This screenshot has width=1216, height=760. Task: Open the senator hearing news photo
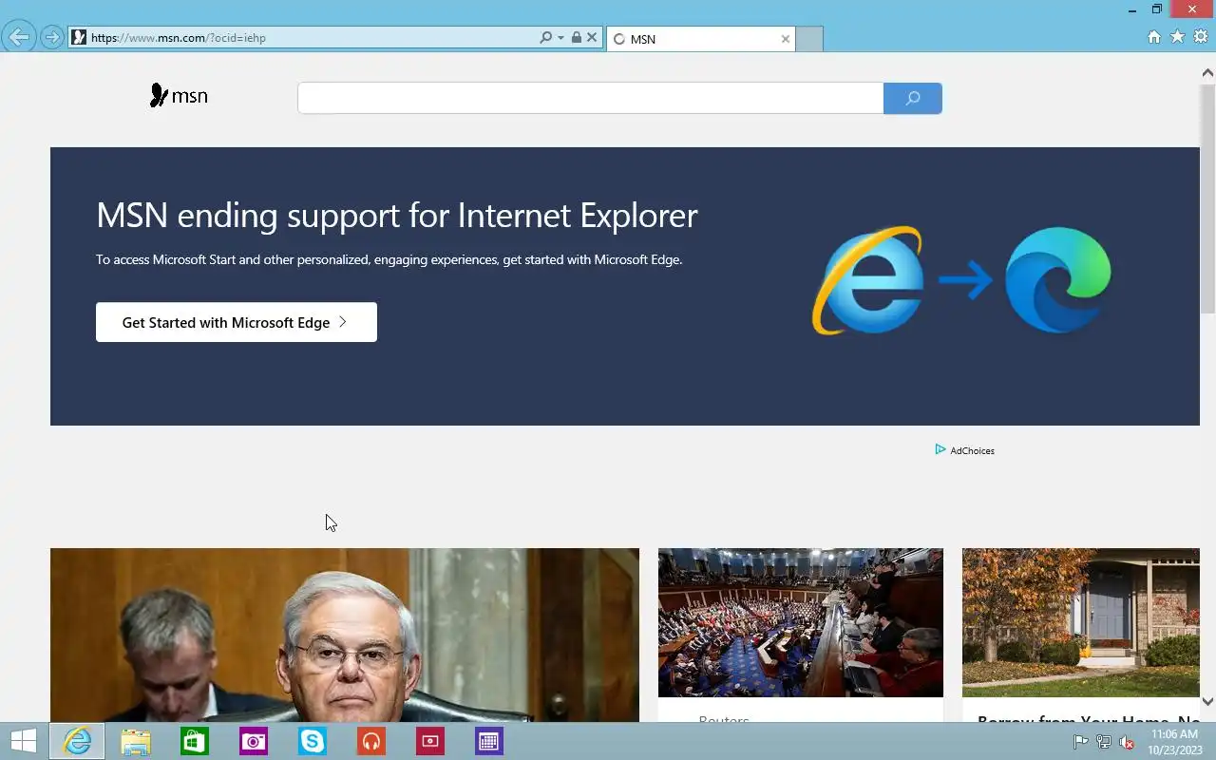(x=345, y=635)
